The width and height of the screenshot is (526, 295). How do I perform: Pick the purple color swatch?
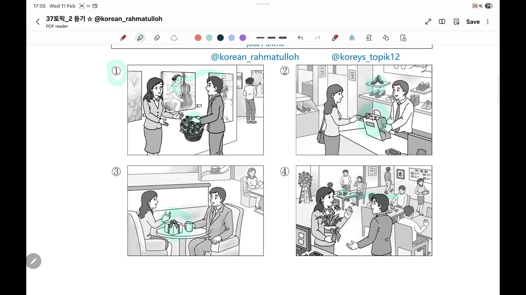243,38
